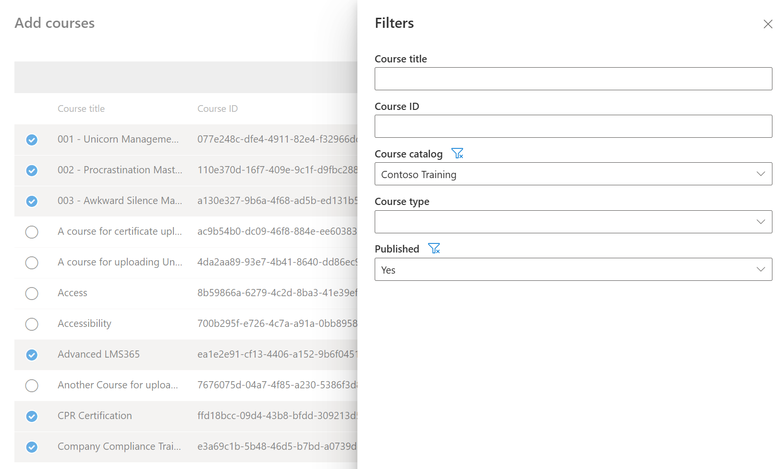Clear the Course catalog filter icon
The height and width of the screenshot is (469, 783).
point(457,154)
